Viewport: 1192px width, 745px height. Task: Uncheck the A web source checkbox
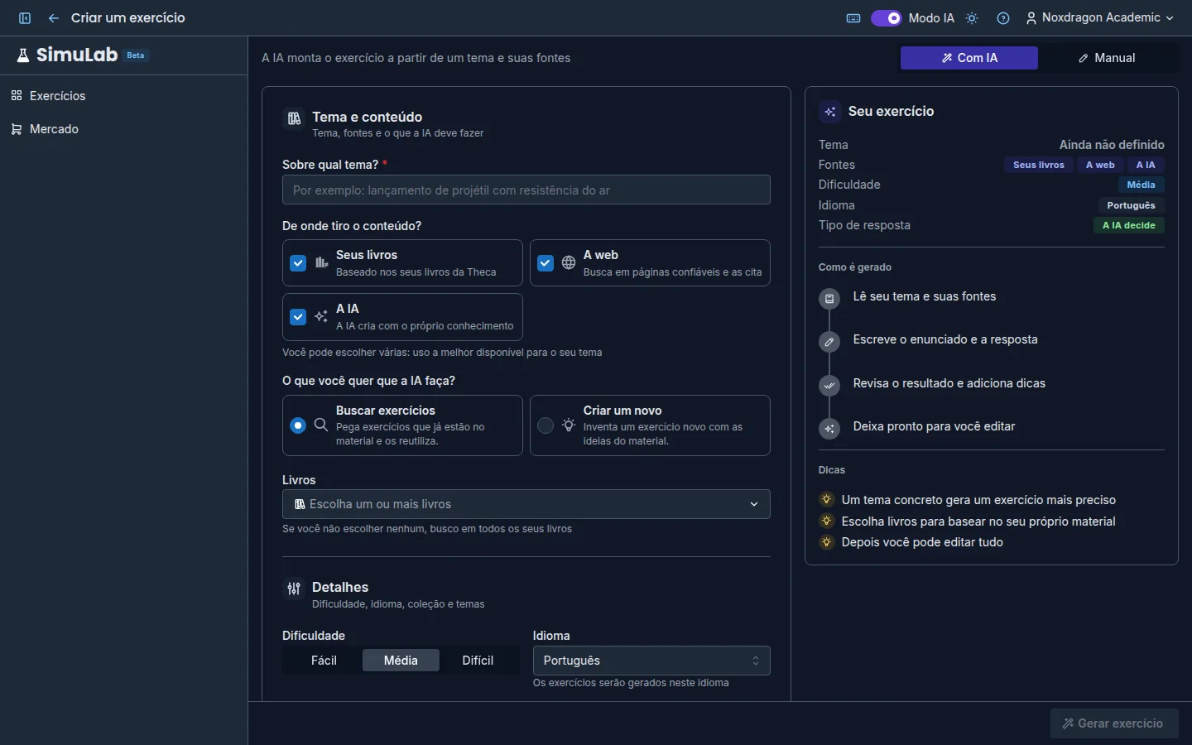coord(546,263)
